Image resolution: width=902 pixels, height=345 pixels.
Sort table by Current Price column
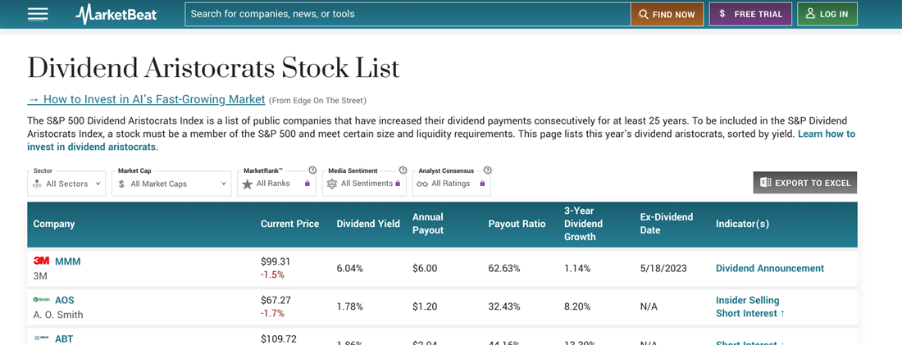tap(289, 224)
